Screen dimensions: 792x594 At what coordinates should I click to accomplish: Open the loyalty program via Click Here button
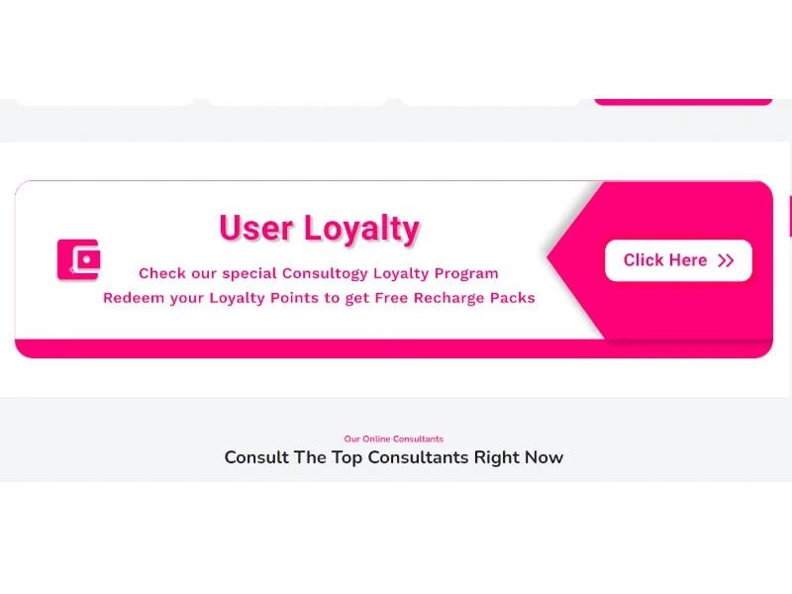click(678, 260)
